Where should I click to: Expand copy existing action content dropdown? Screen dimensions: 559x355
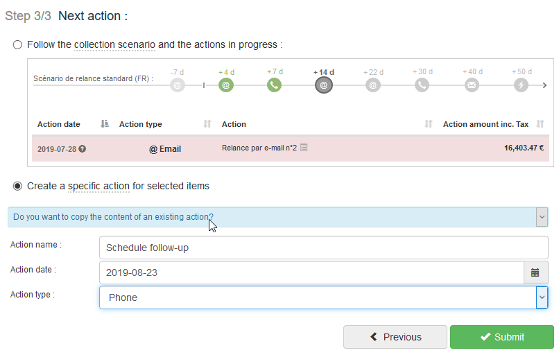[x=542, y=217]
